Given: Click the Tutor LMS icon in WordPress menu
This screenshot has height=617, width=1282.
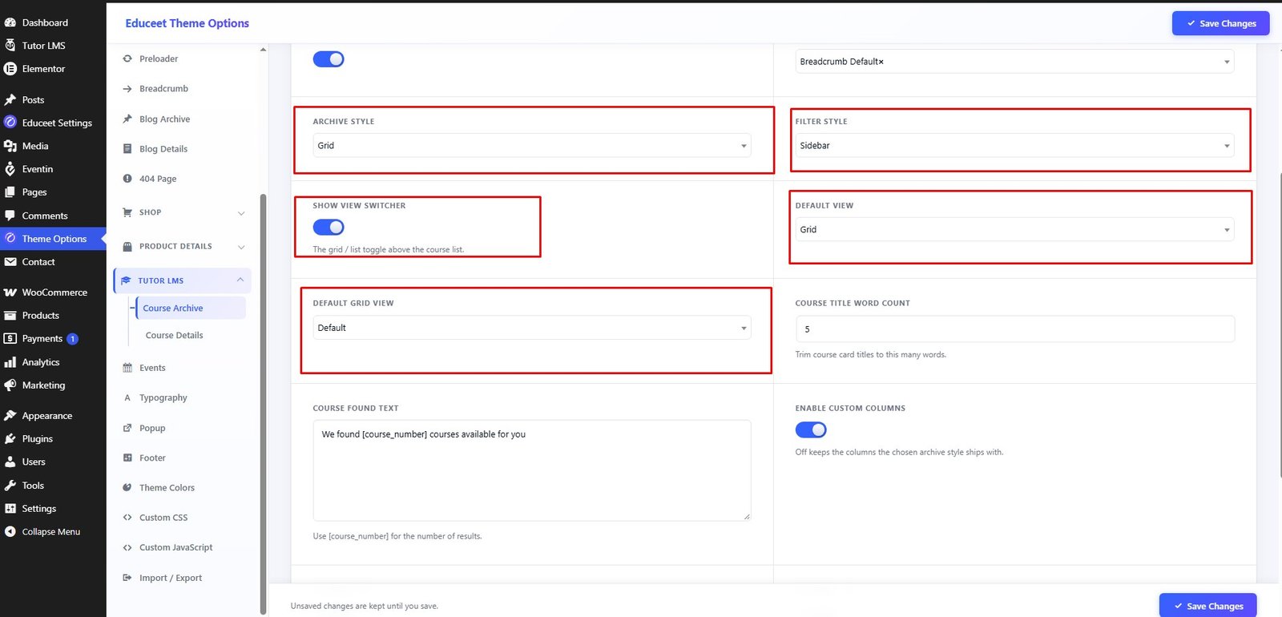Looking at the screenshot, I should [x=10, y=46].
